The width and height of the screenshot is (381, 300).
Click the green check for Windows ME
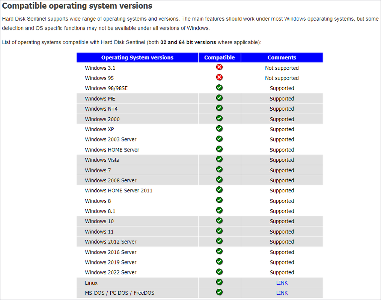click(220, 98)
